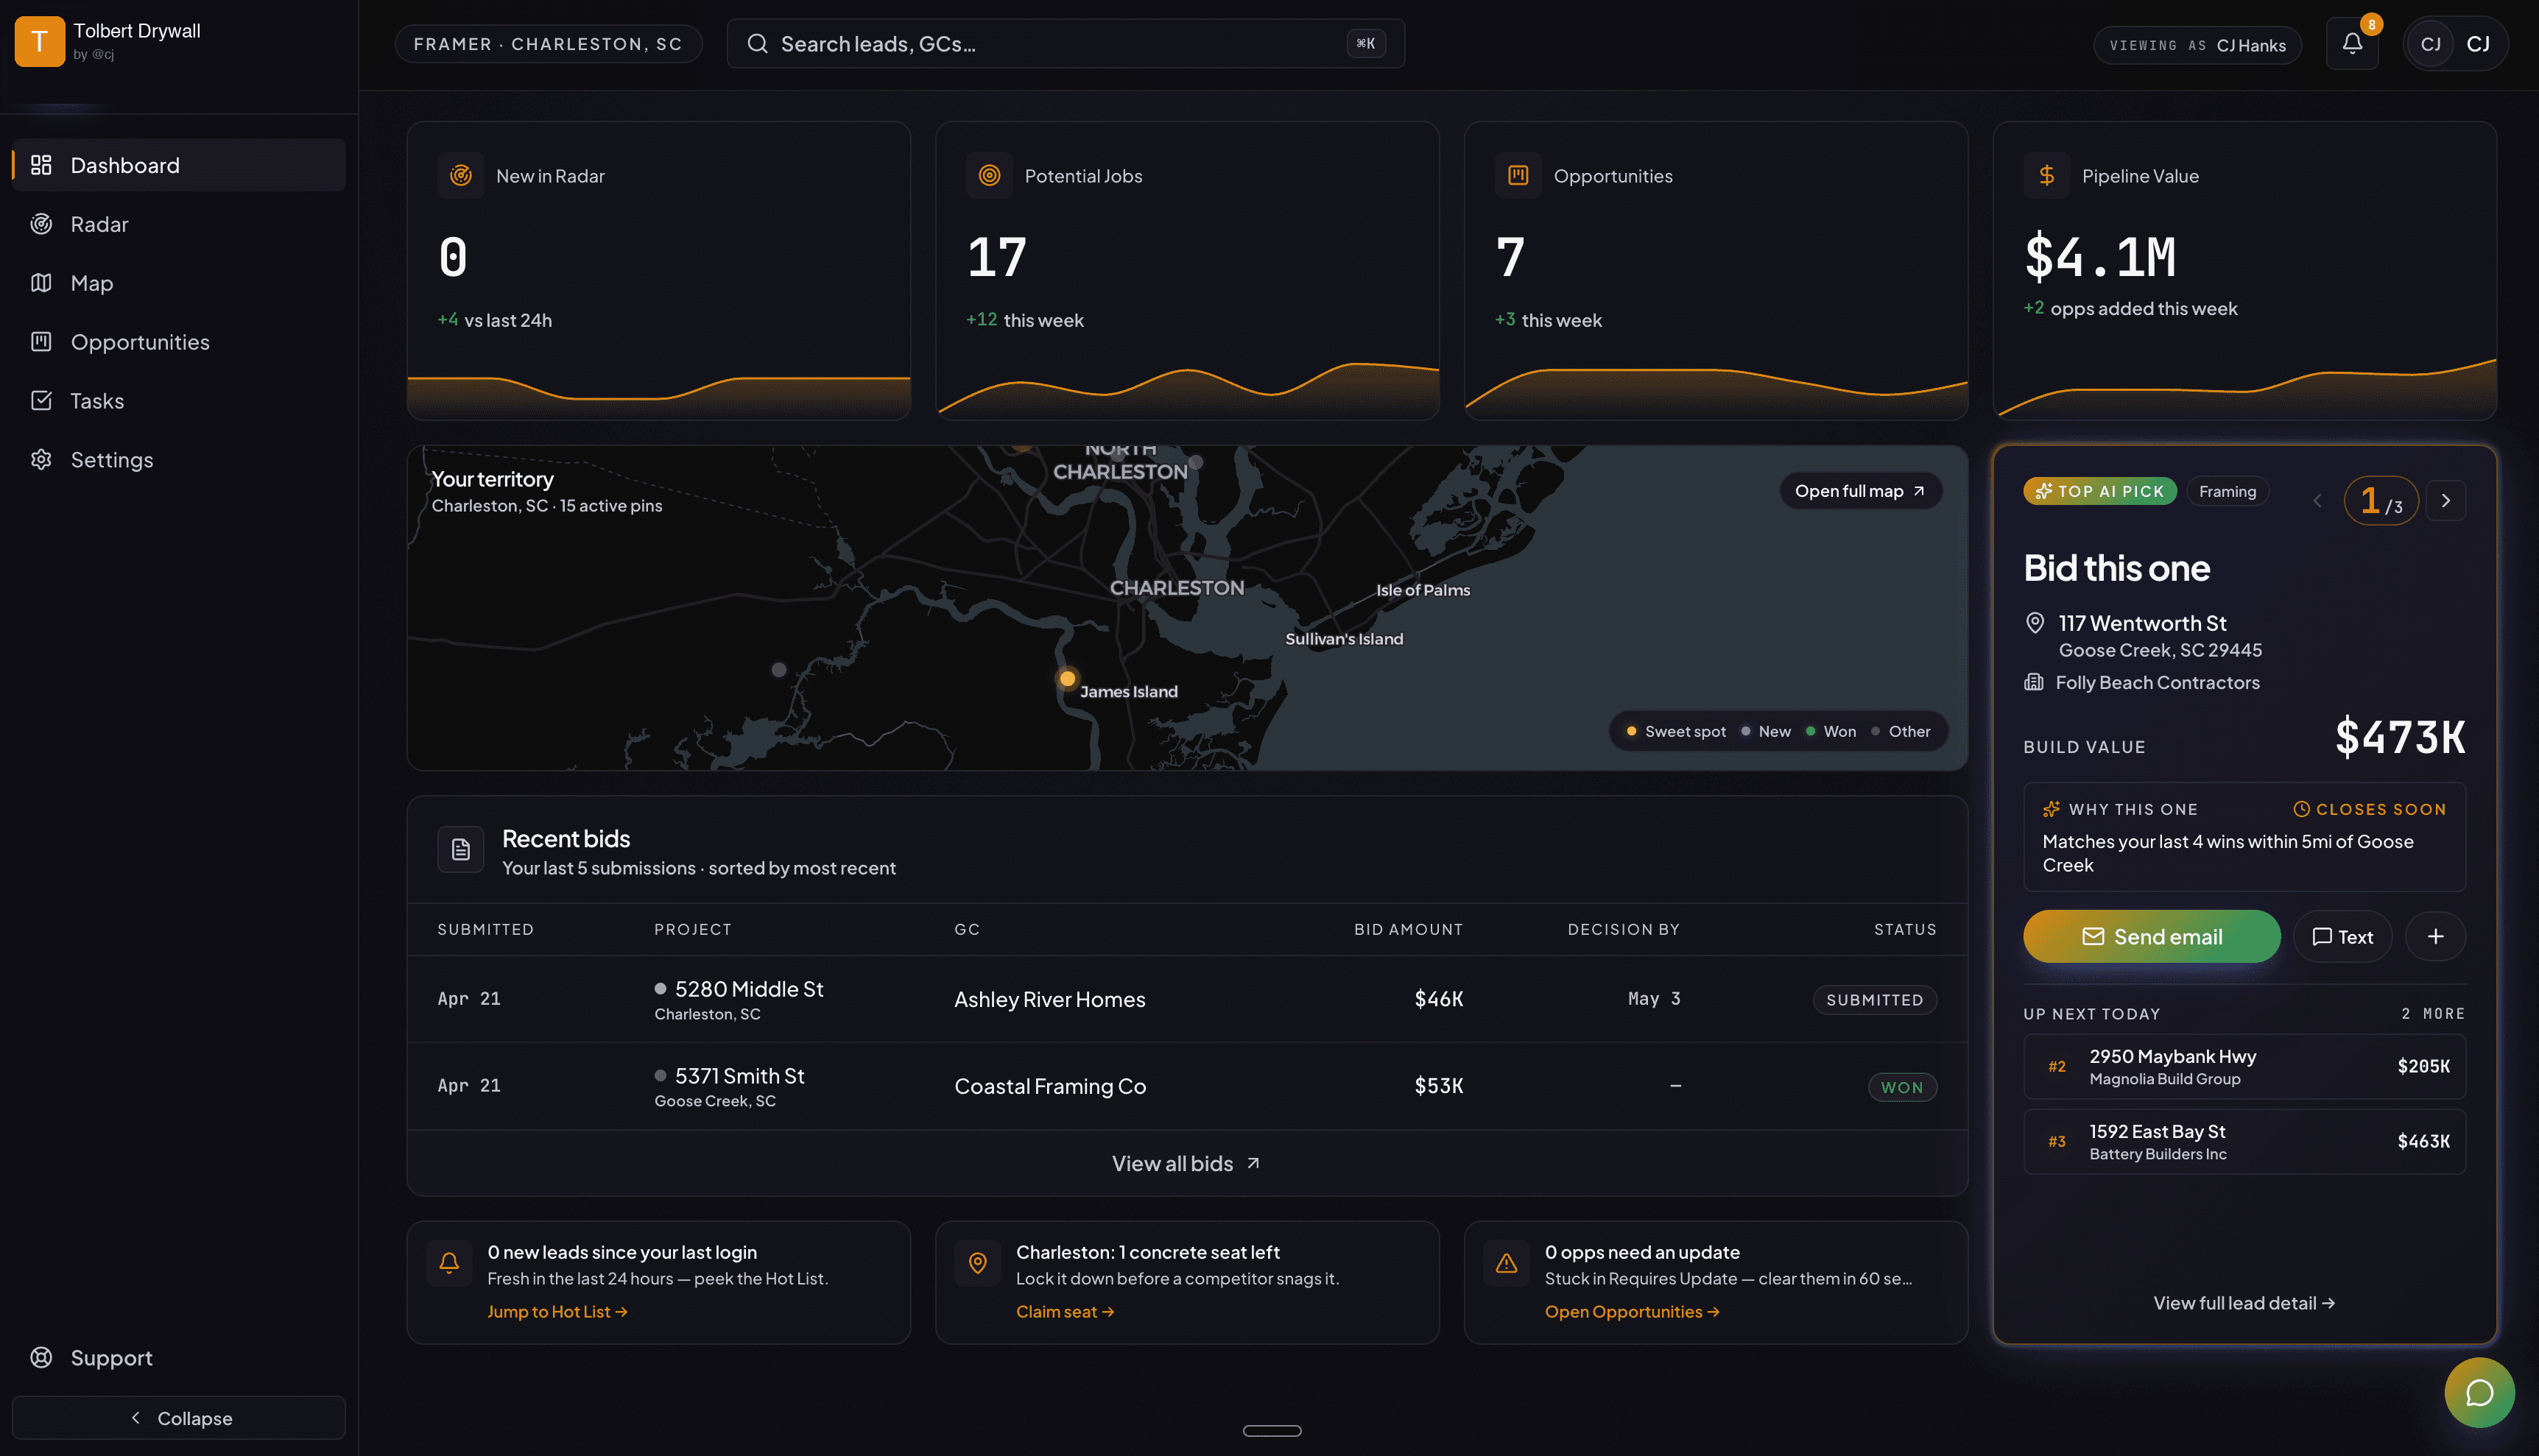Open the chat support bubble bottom right

coord(2479,1392)
